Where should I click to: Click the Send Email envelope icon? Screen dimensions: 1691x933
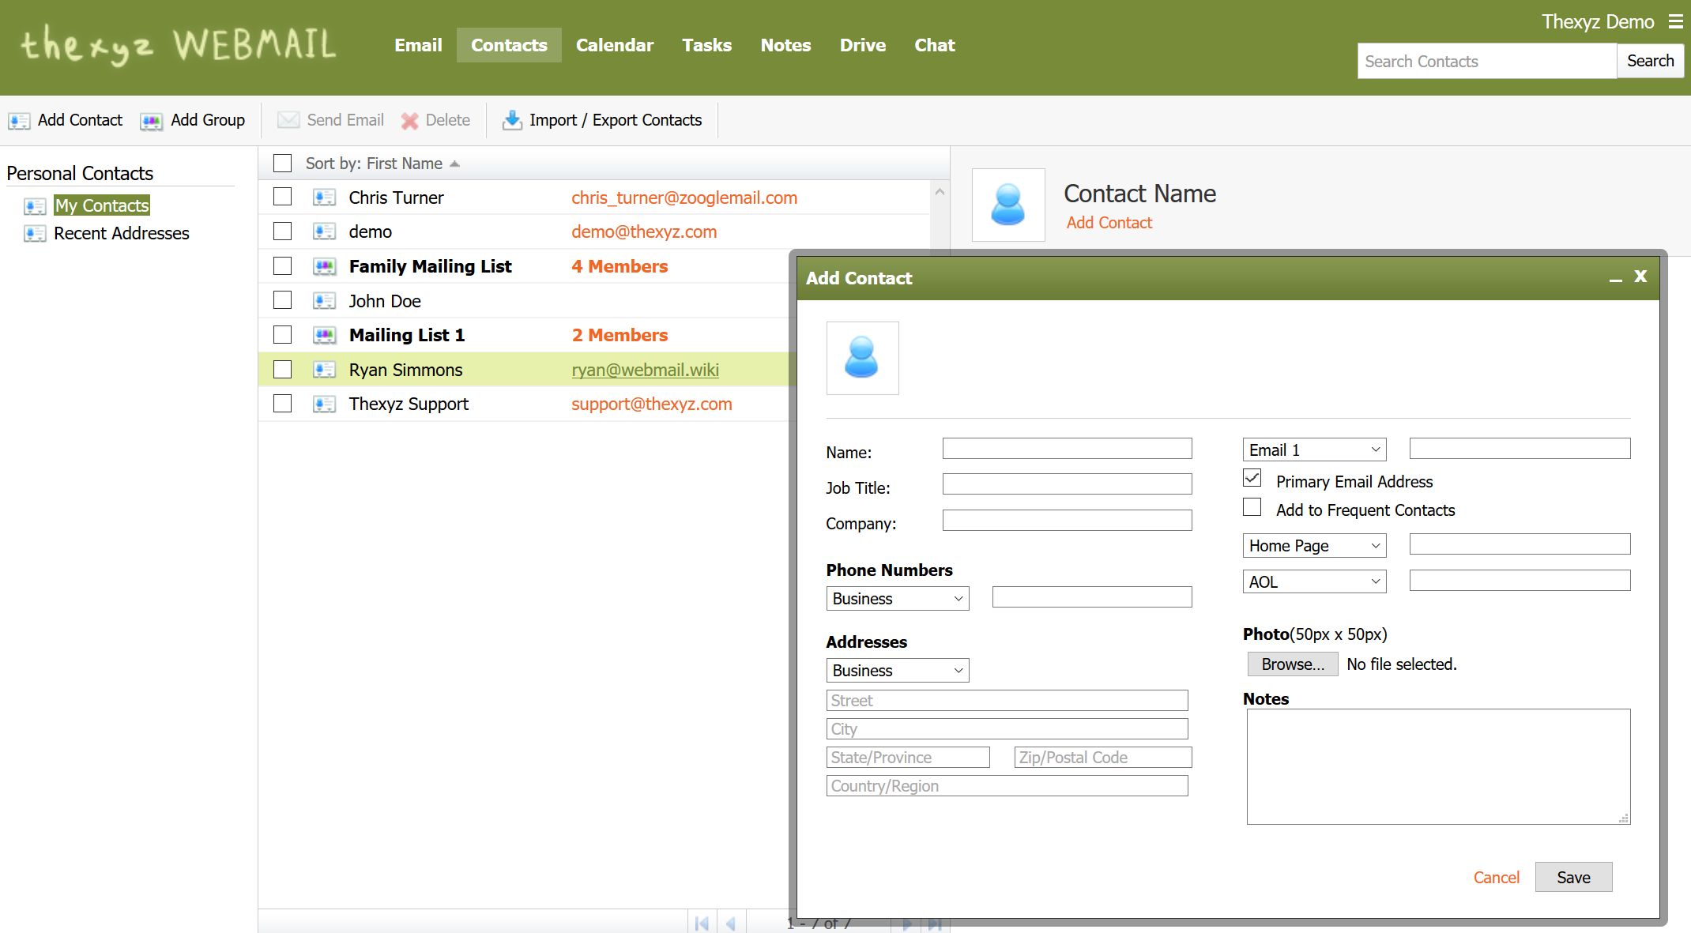pyautogui.click(x=287, y=119)
